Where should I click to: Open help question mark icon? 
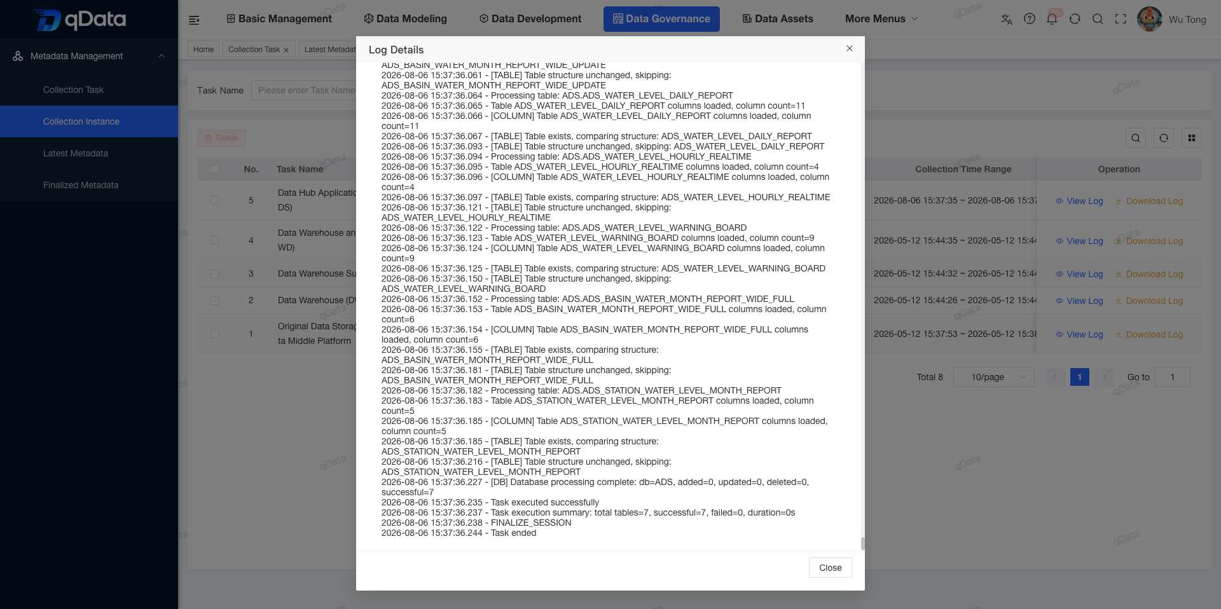pyautogui.click(x=1029, y=19)
